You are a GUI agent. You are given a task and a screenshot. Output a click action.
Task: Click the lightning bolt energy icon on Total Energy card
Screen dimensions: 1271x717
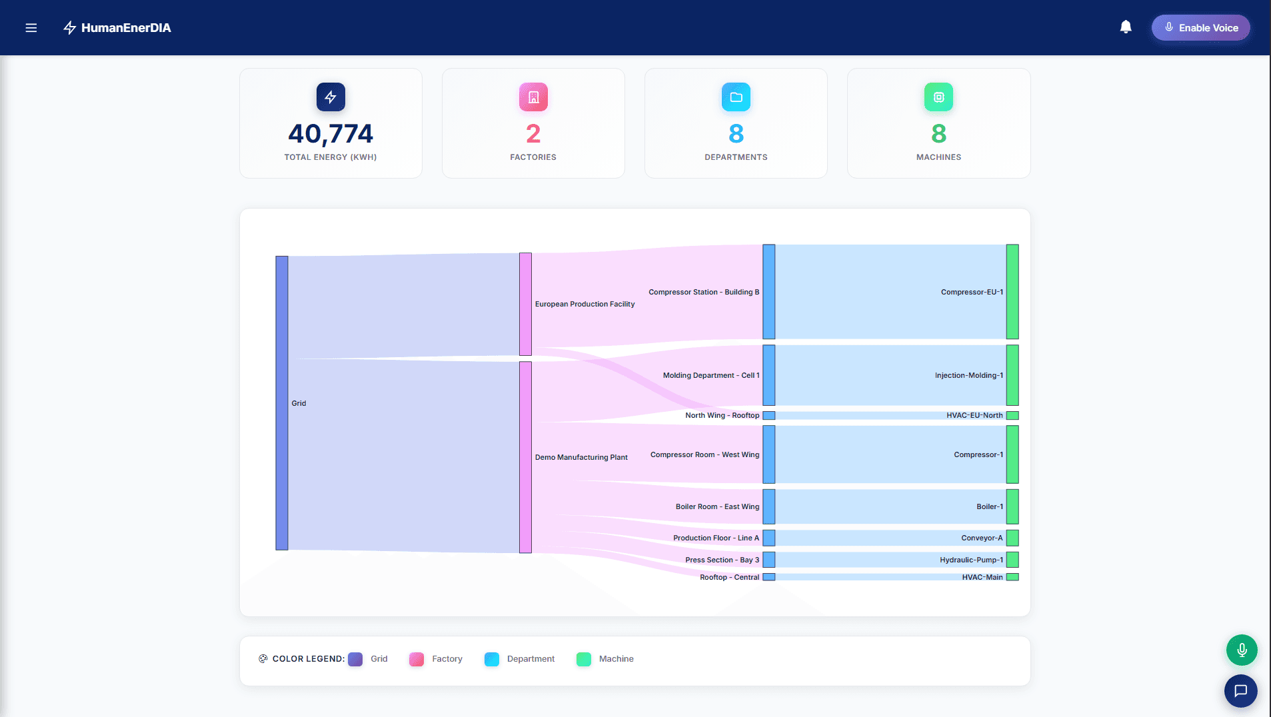(331, 97)
